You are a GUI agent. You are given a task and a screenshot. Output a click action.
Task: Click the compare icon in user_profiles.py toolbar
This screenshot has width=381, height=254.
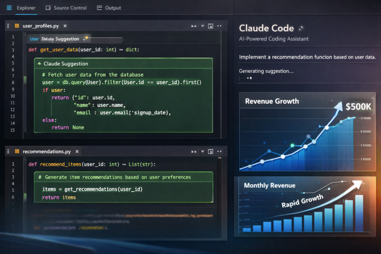(x=193, y=26)
